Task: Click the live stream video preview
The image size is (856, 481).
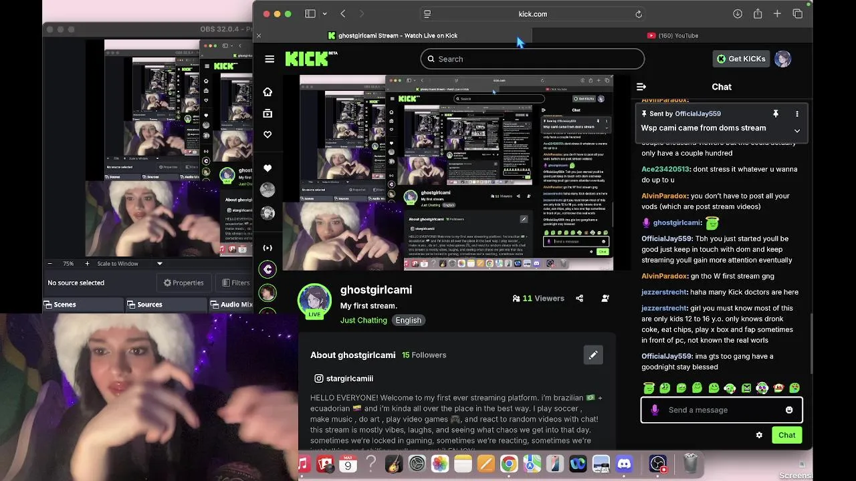Action: pyautogui.click(x=456, y=172)
